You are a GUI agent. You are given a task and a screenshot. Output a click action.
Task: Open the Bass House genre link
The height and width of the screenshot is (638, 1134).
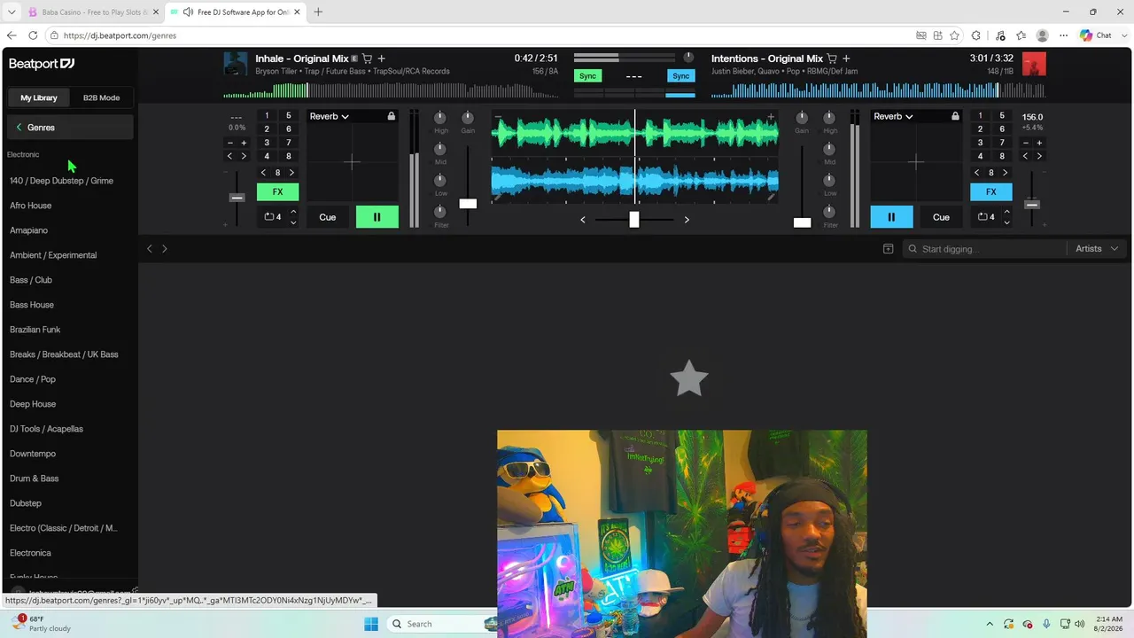tap(32, 305)
